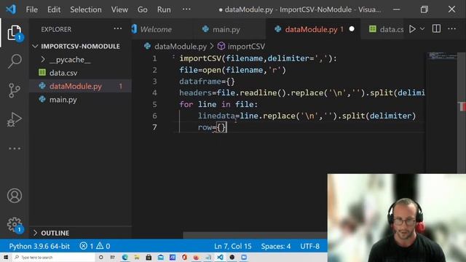Open the Manage gear icon
This screenshot has width=466, height=262.
15,225
